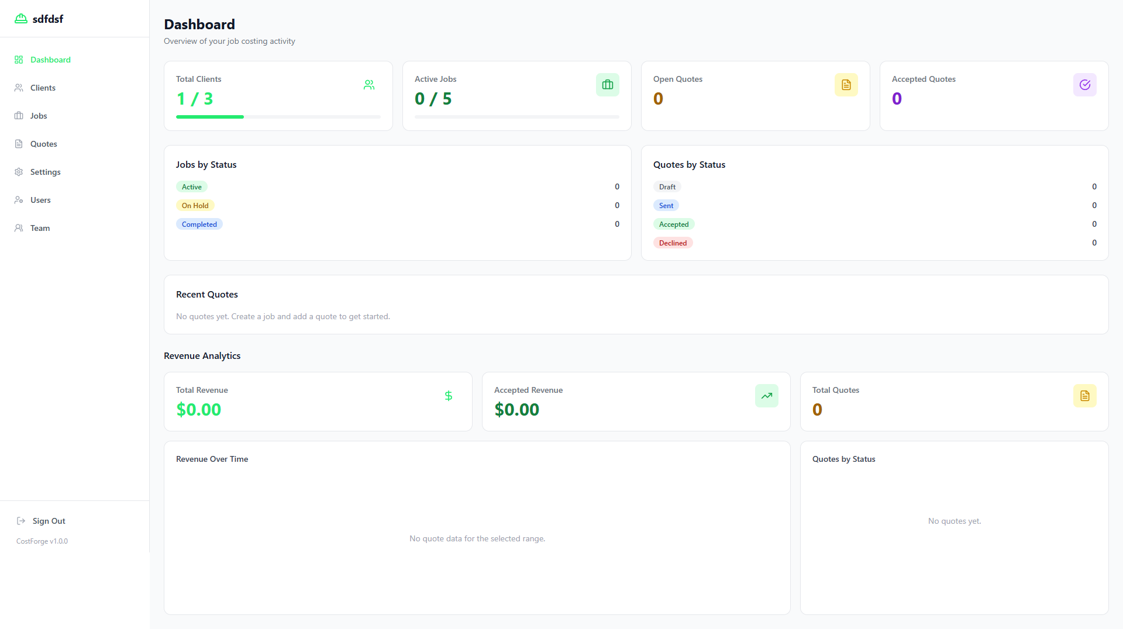
Task: Click the Accepted Revenue trending arrow icon
Action: [767, 396]
